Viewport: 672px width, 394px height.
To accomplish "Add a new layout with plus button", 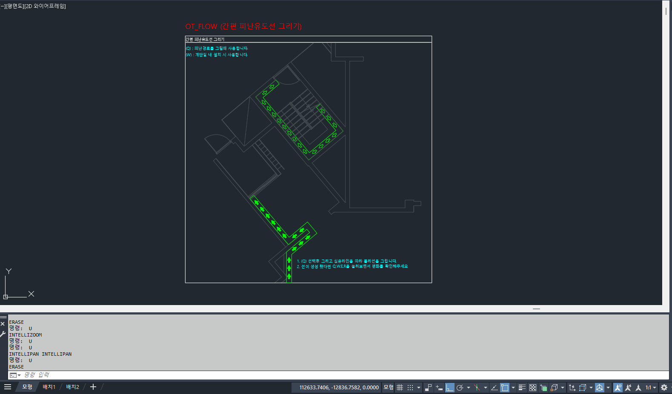I will 93,387.
